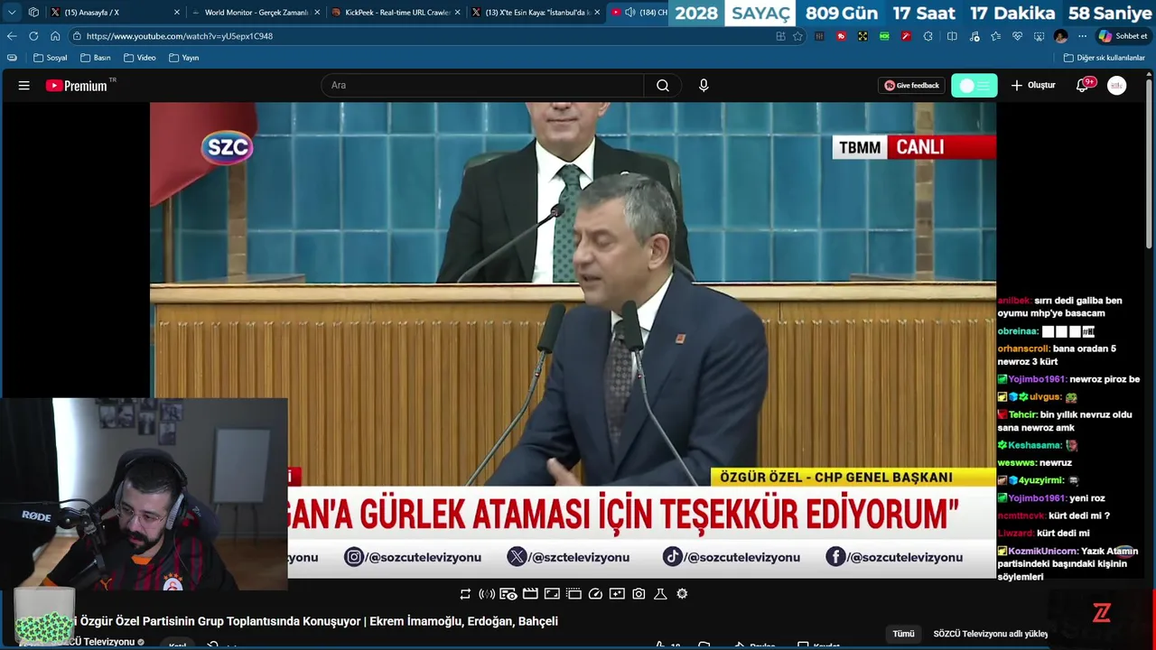Screen dimensions: 1156x650
Task: Click the browser address bar URL
Action: pos(179,36)
